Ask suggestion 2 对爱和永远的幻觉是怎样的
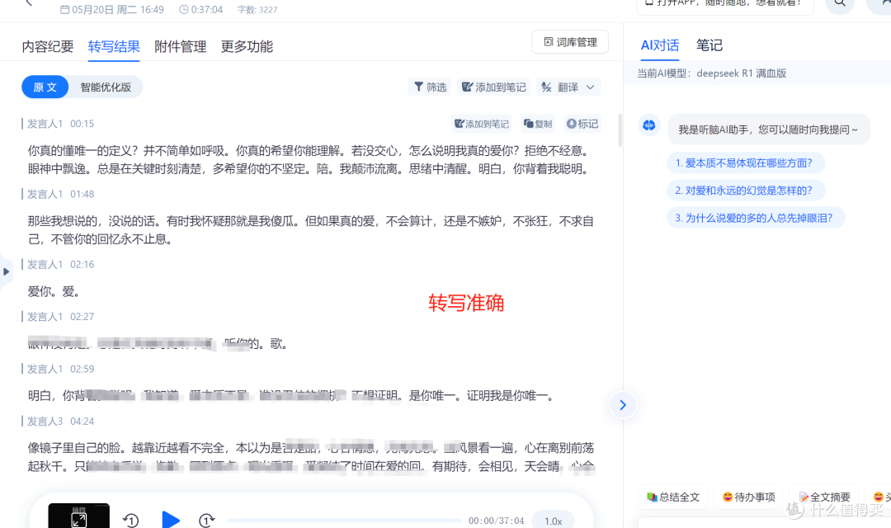This screenshot has height=528, width=891. click(x=744, y=191)
